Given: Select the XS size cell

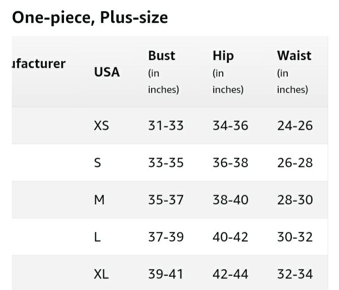Looking at the screenshot, I should [101, 125].
